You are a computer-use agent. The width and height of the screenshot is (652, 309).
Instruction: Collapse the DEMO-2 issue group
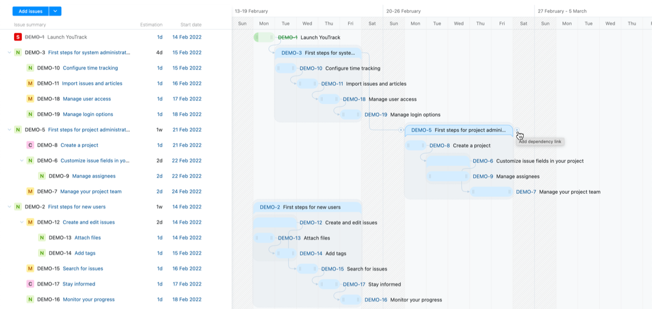tap(9, 207)
